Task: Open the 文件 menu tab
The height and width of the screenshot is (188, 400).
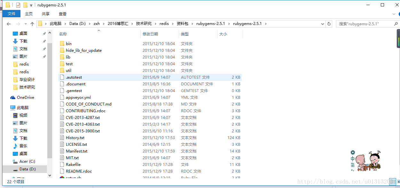Action: click(12, 14)
